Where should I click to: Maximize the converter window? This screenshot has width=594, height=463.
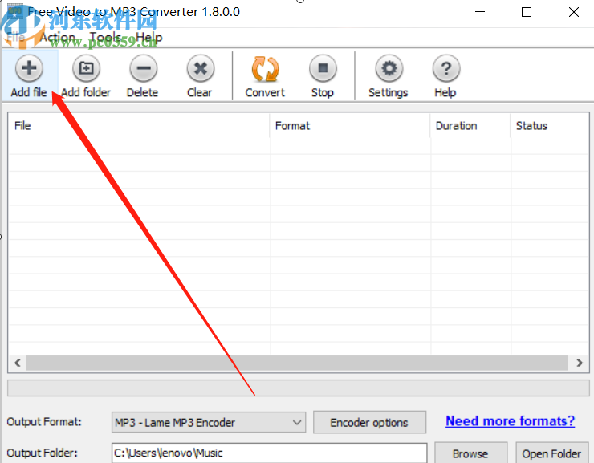pos(527,12)
